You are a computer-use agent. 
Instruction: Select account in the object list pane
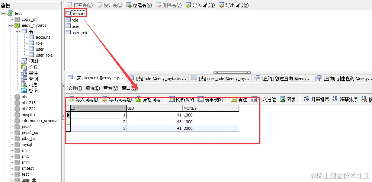[76, 13]
